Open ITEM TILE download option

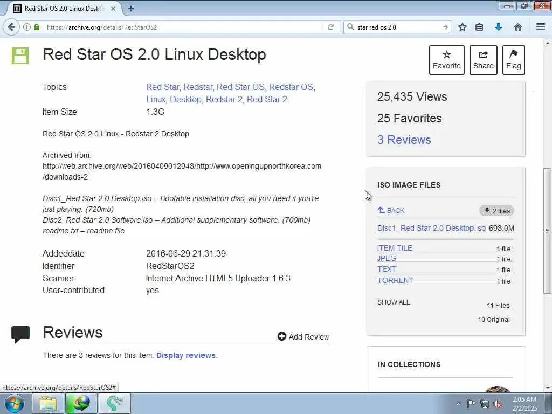(395, 248)
